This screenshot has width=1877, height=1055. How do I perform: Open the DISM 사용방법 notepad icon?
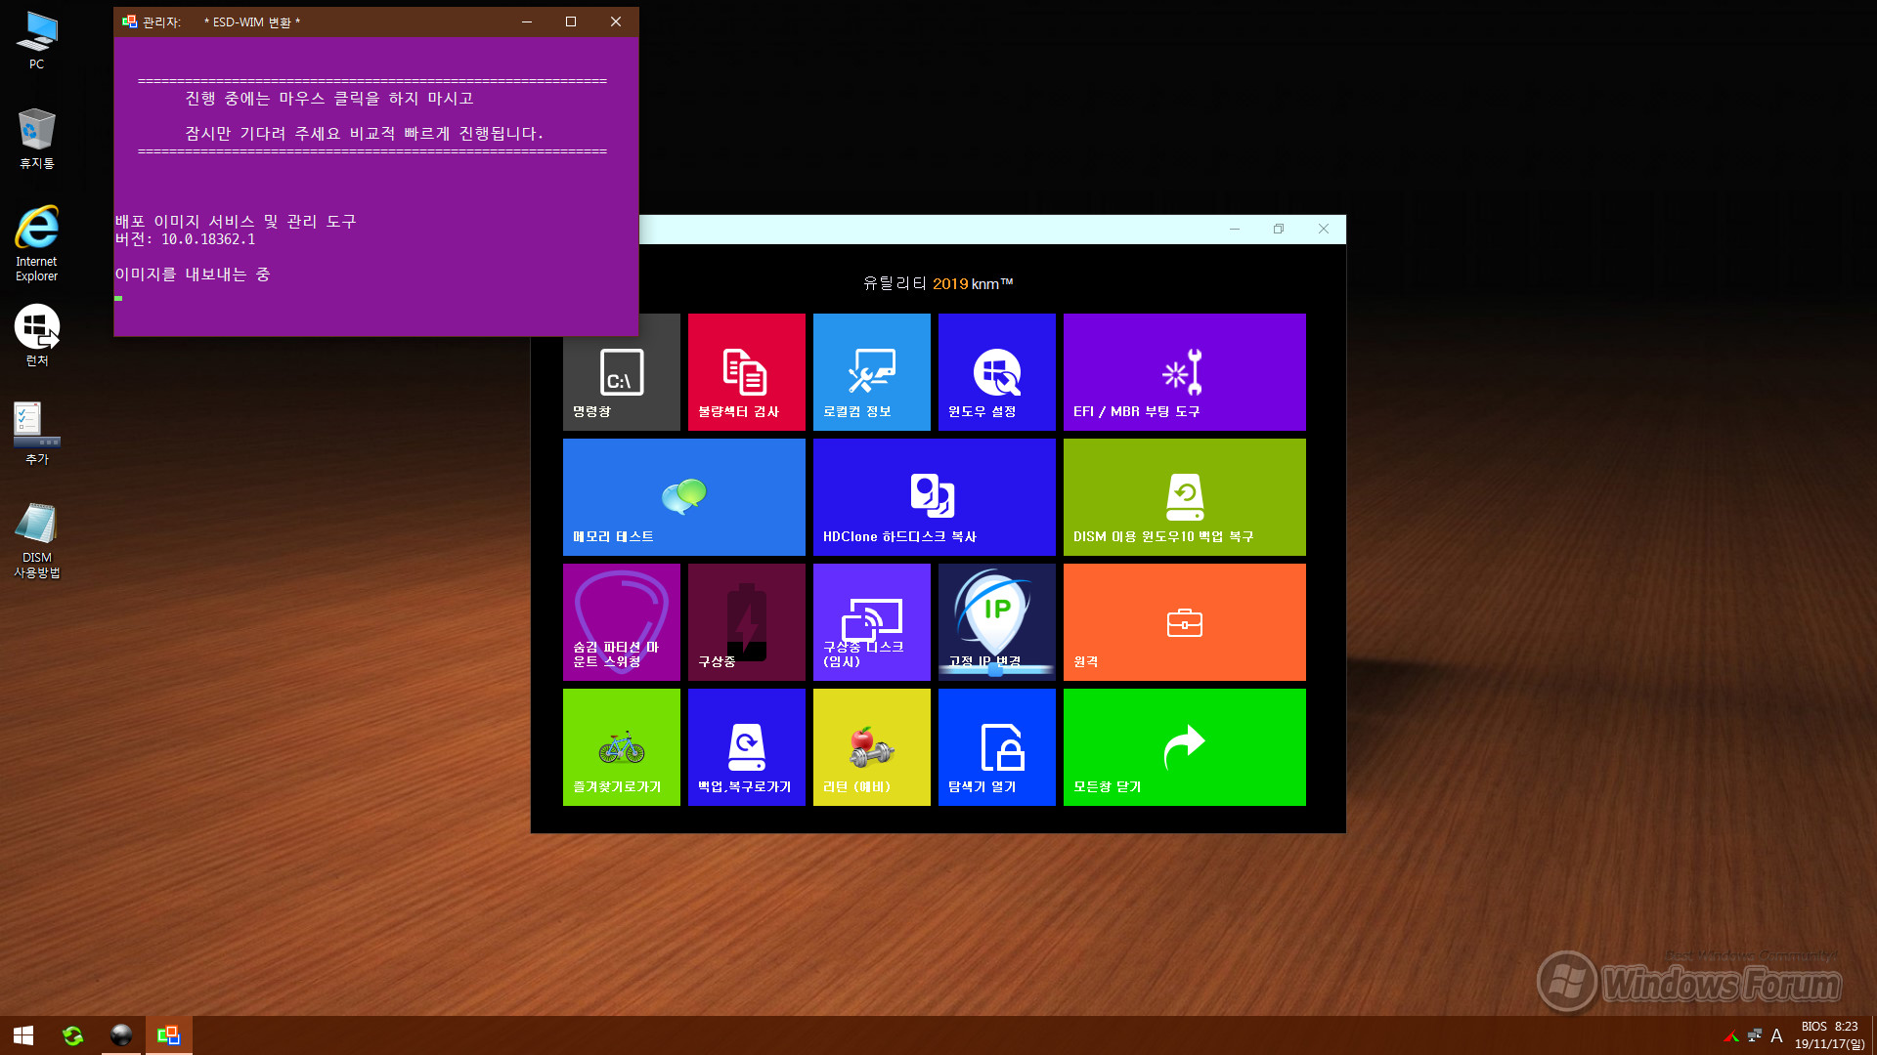36,540
